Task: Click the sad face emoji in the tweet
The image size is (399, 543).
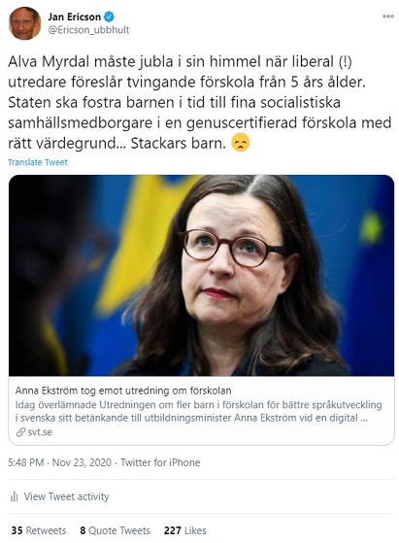Action: click(x=241, y=143)
